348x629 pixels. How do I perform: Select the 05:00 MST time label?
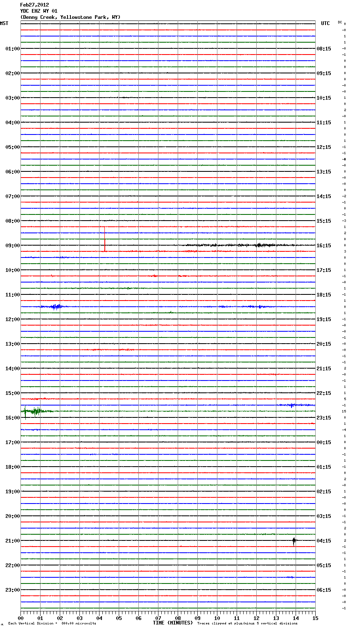click(12, 147)
